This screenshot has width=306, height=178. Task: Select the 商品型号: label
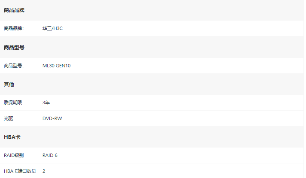click(14, 66)
